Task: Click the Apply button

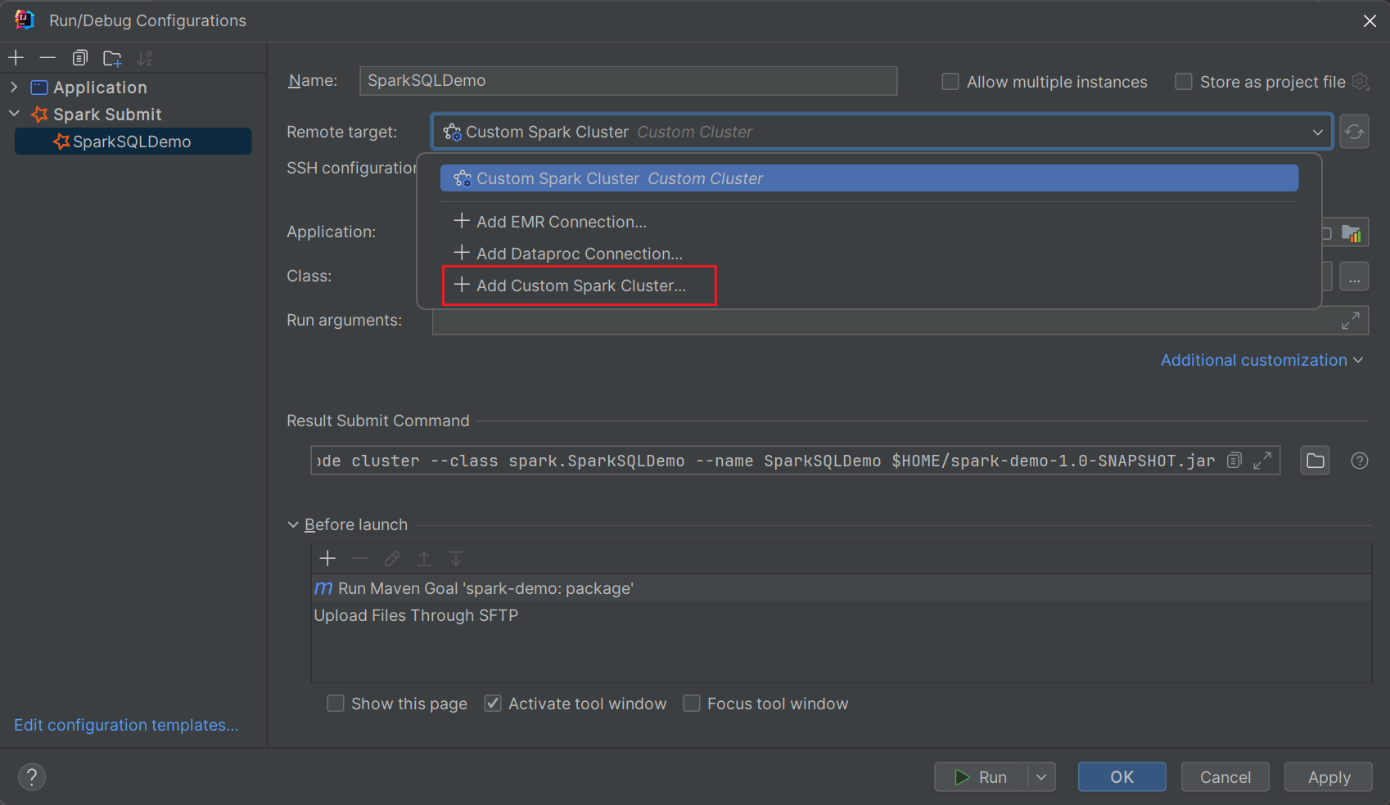Action: (1328, 777)
